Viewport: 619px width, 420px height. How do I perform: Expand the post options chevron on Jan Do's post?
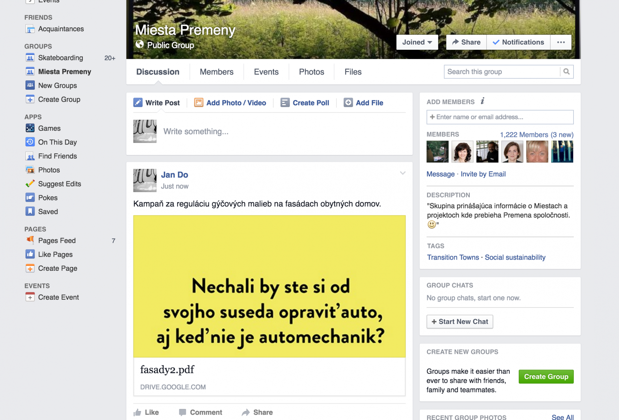(x=403, y=173)
